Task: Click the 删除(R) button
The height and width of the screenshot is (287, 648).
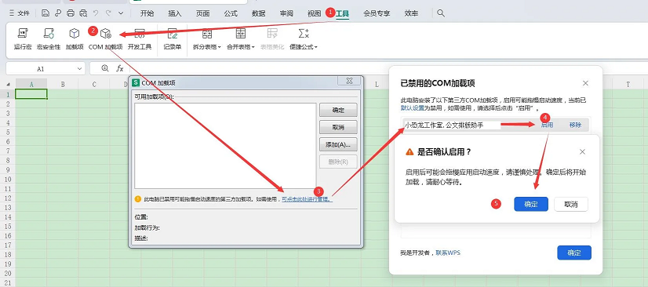Action: click(x=338, y=162)
